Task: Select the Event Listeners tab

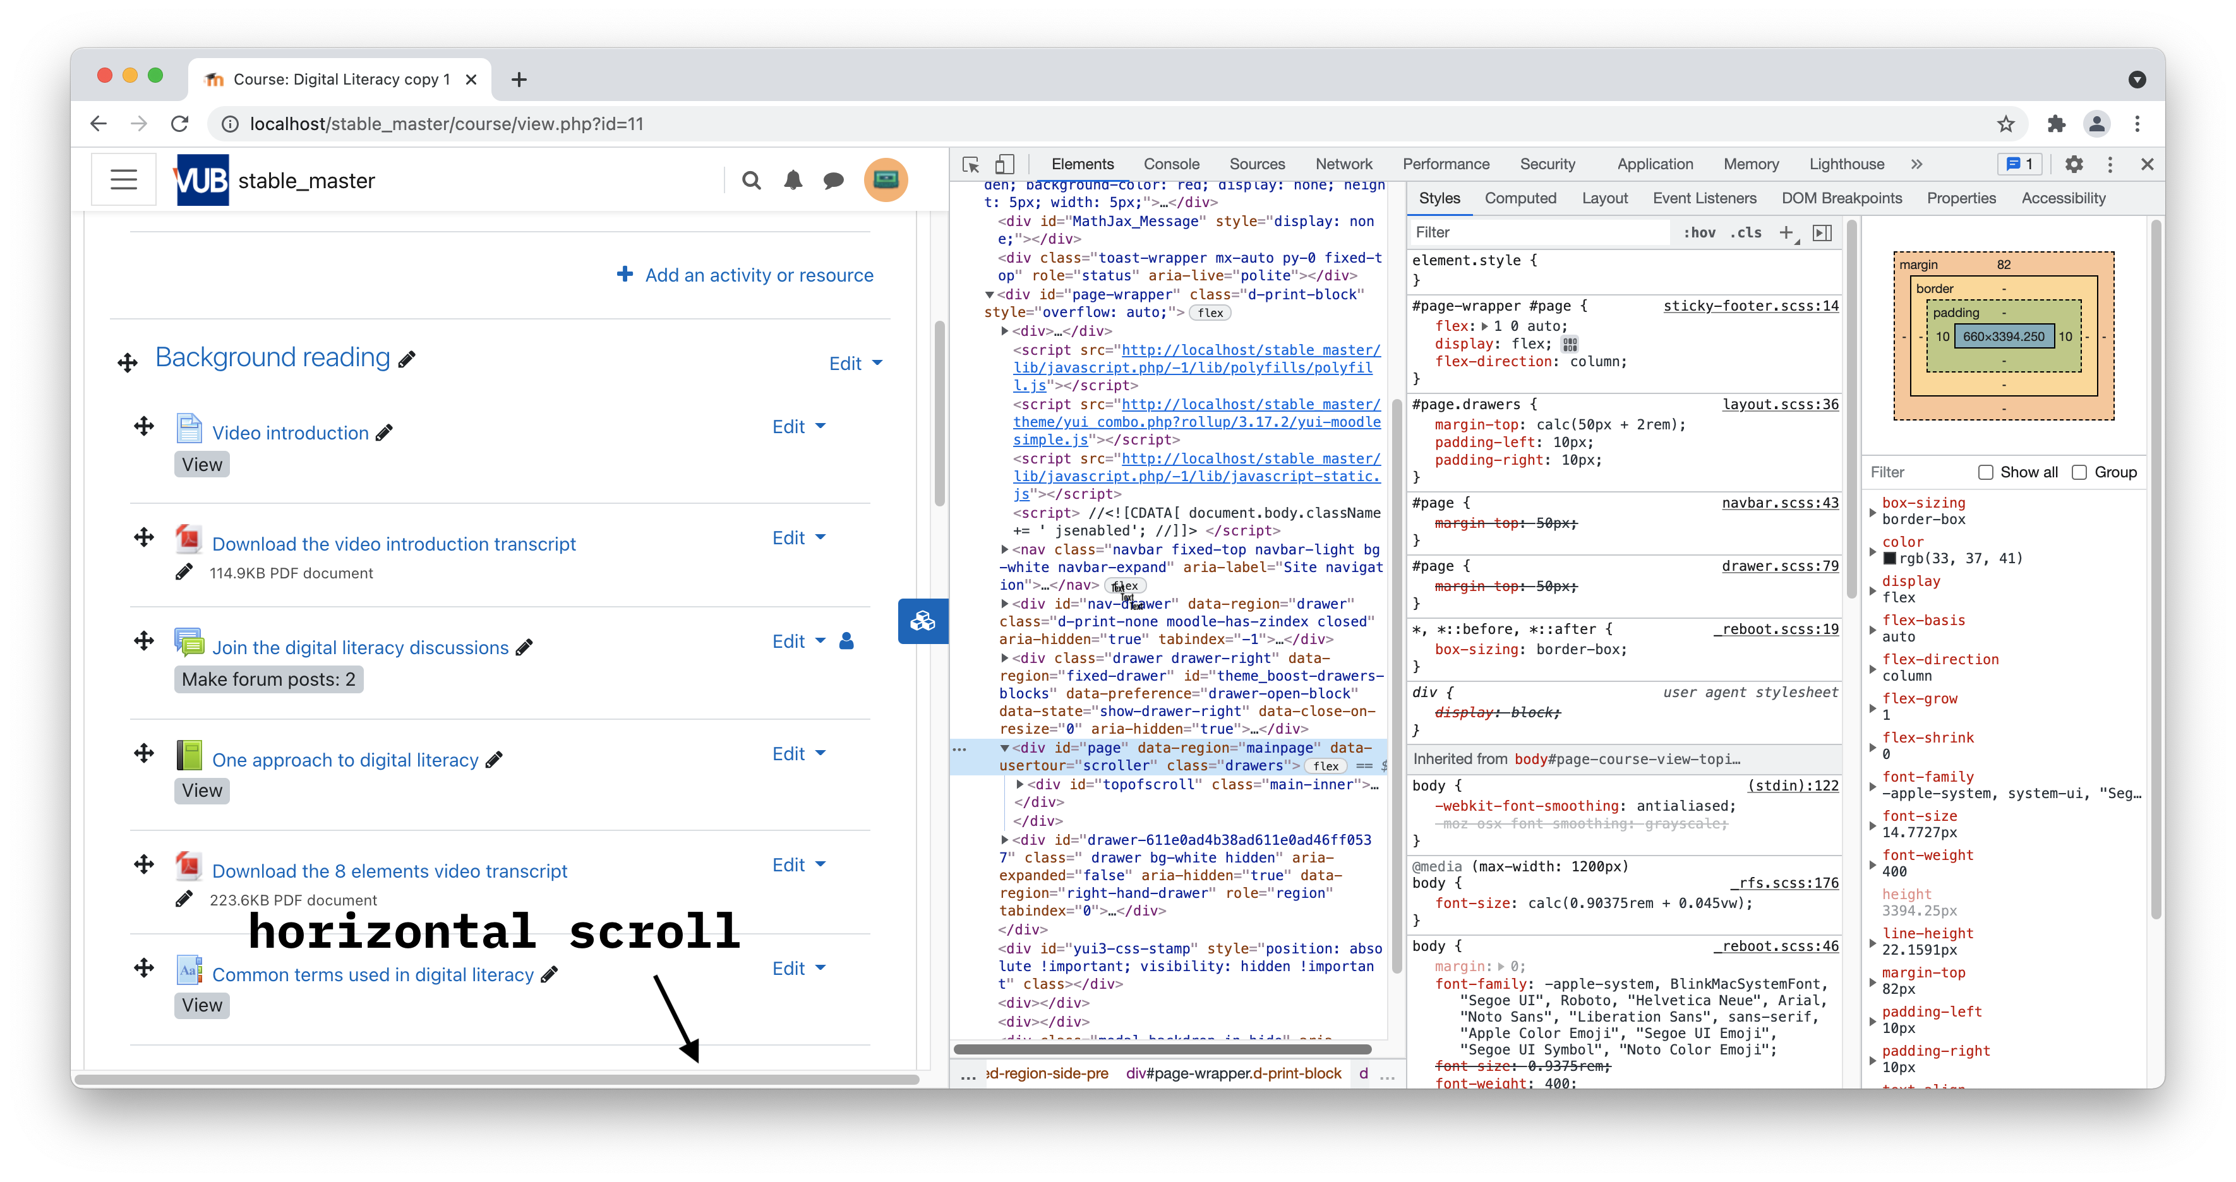Action: pos(1704,199)
